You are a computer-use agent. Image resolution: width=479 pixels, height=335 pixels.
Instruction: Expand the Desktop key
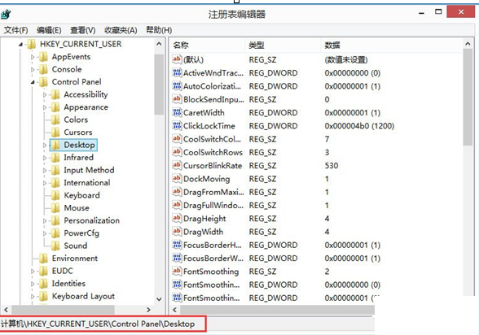[45, 145]
